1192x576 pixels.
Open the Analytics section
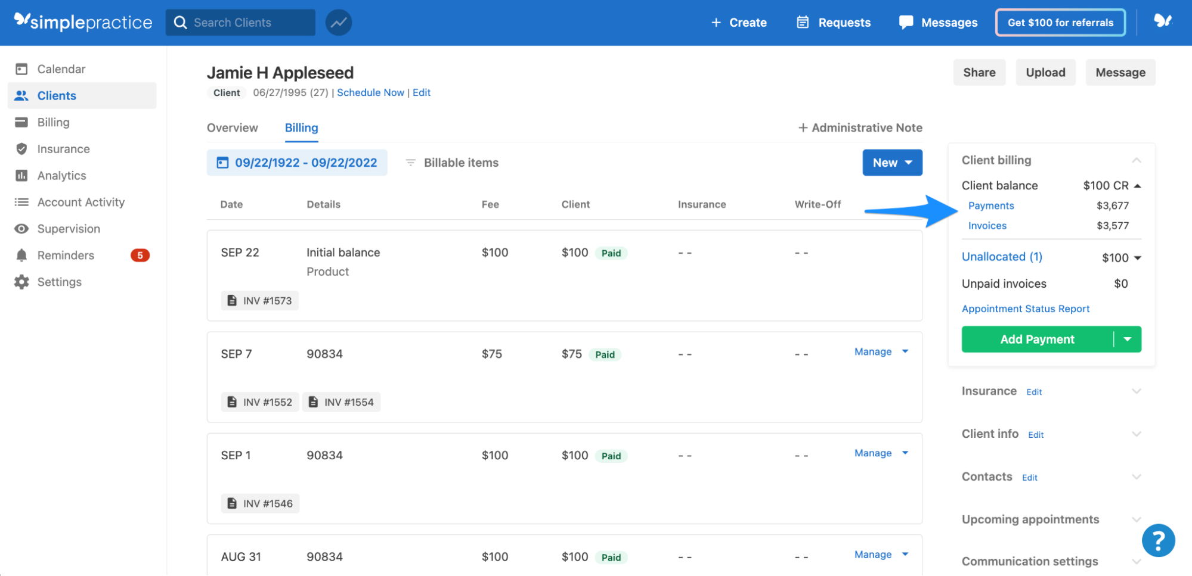tap(61, 175)
